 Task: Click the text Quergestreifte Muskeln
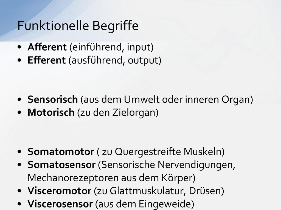click(x=168, y=152)
